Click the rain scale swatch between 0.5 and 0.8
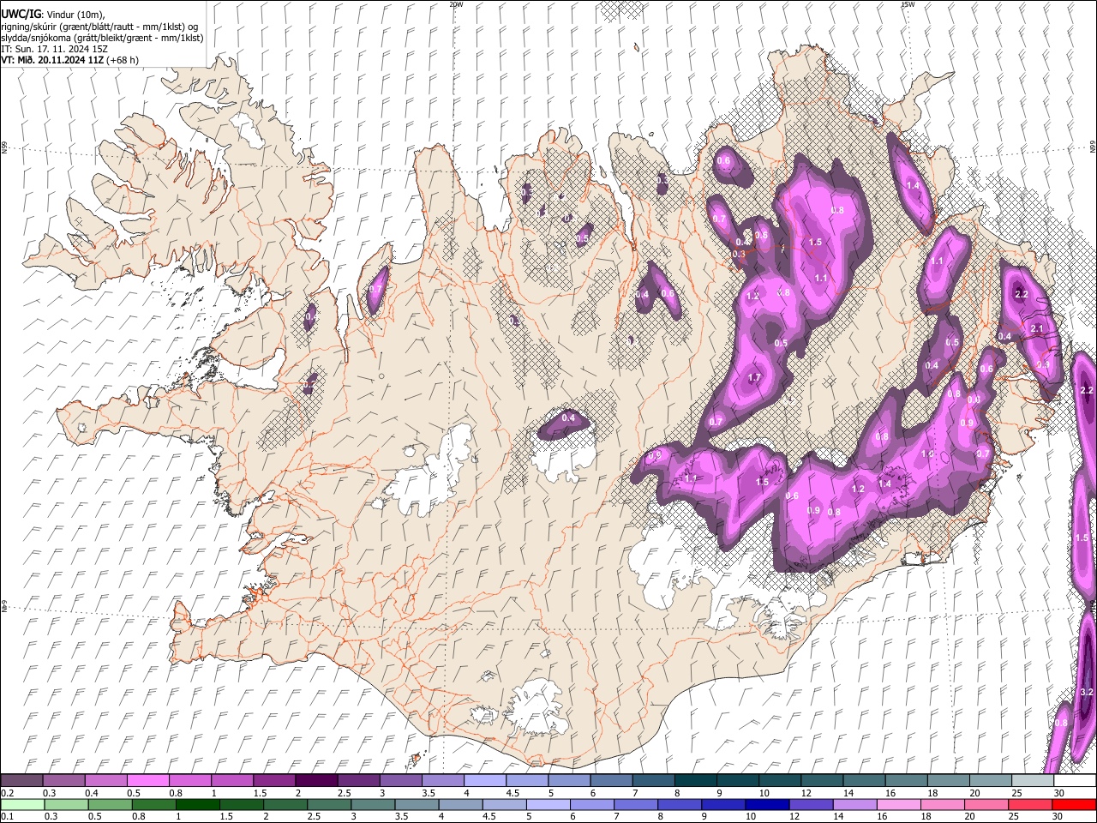The width and height of the screenshot is (1097, 823). [x=111, y=804]
